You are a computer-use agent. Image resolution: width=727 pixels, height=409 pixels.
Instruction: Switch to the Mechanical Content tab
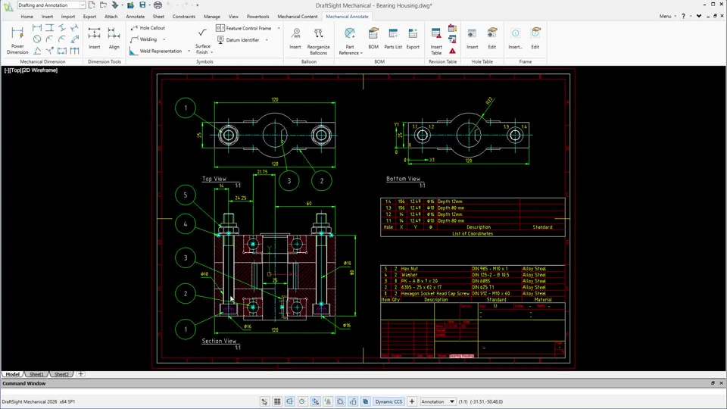click(298, 16)
